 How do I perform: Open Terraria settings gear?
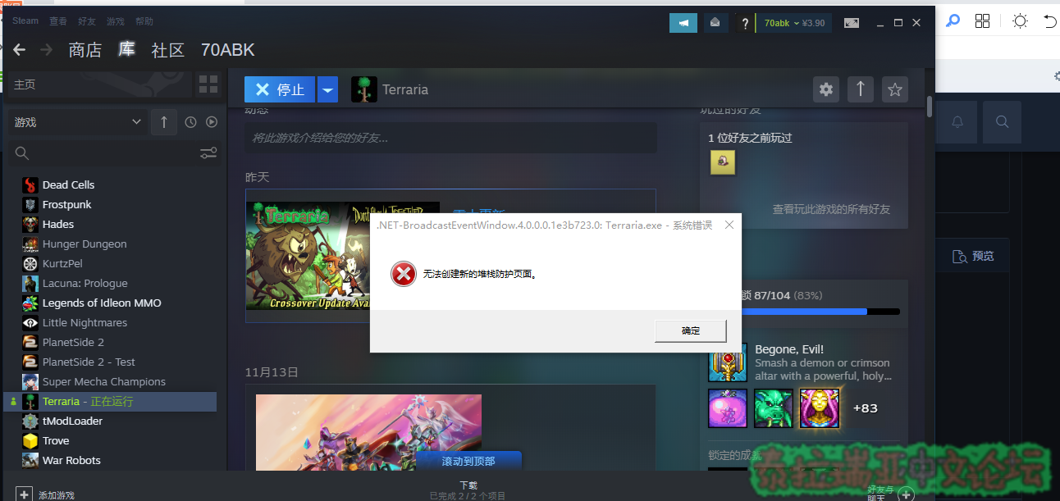tap(826, 89)
